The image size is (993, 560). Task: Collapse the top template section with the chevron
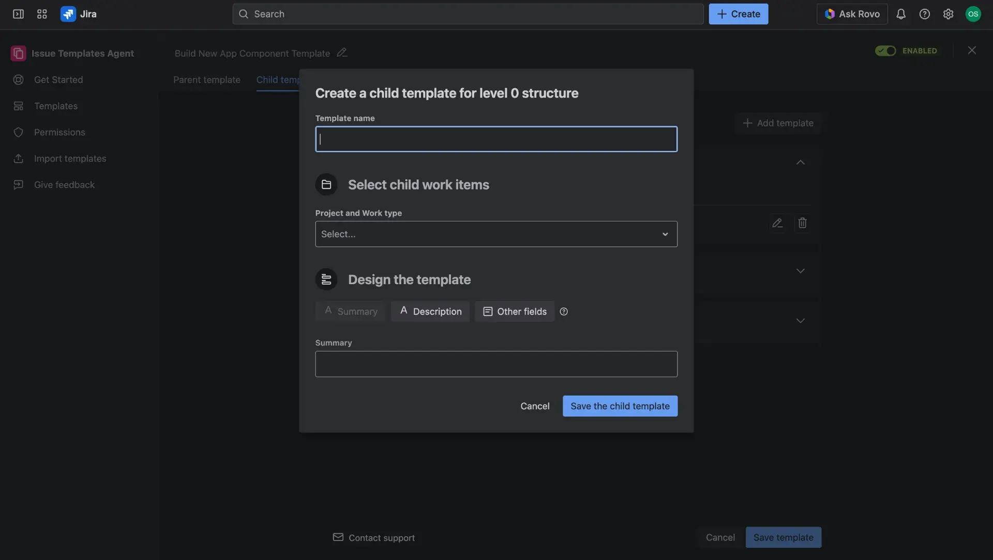(x=800, y=163)
